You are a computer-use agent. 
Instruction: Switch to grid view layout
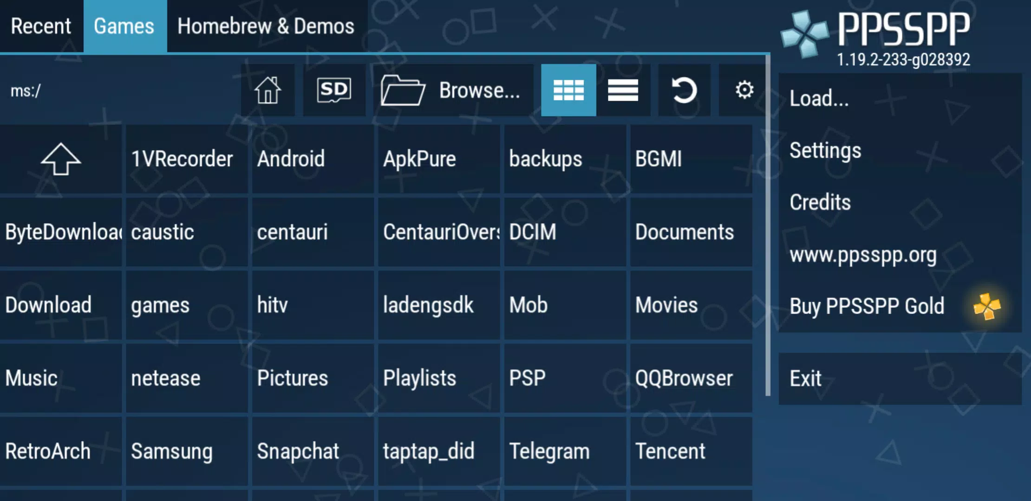click(x=568, y=90)
